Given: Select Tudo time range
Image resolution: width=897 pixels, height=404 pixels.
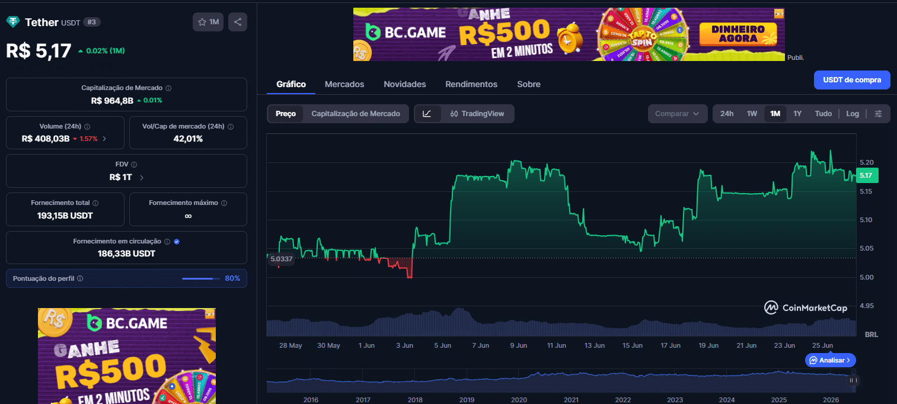Looking at the screenshot, I should 823,114.
